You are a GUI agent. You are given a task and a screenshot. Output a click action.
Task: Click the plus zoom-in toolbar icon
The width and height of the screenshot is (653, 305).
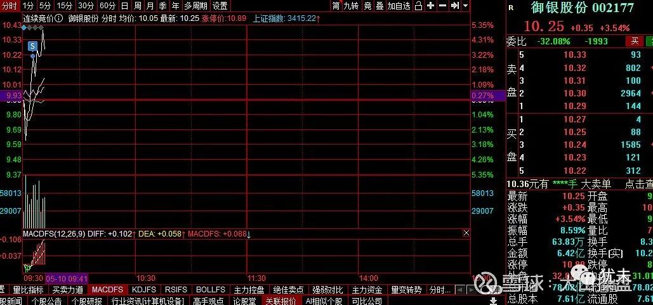point(431,6)
